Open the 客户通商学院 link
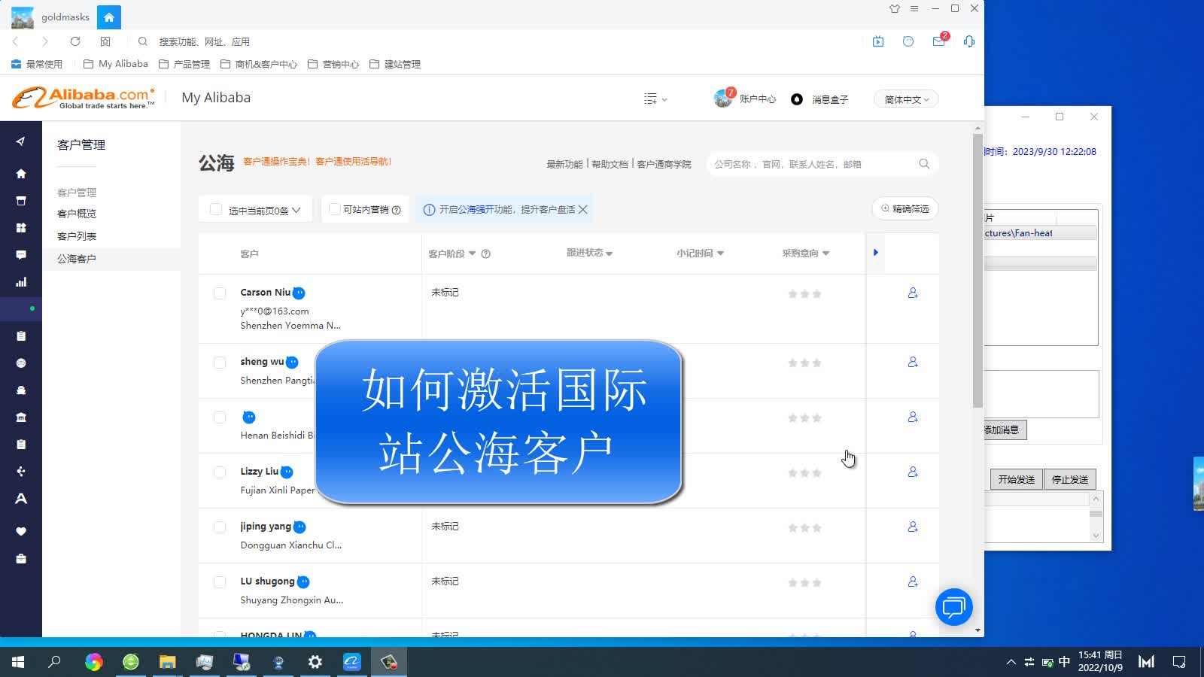 pyautogui.click(x=664, y=164)
